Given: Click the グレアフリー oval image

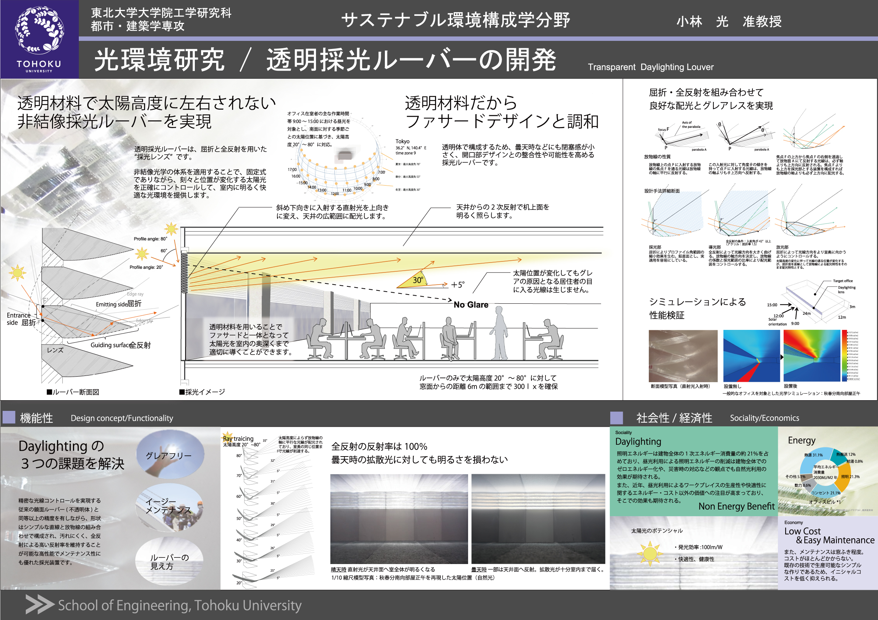Looking at the screenshot, I should coord(170,454).
